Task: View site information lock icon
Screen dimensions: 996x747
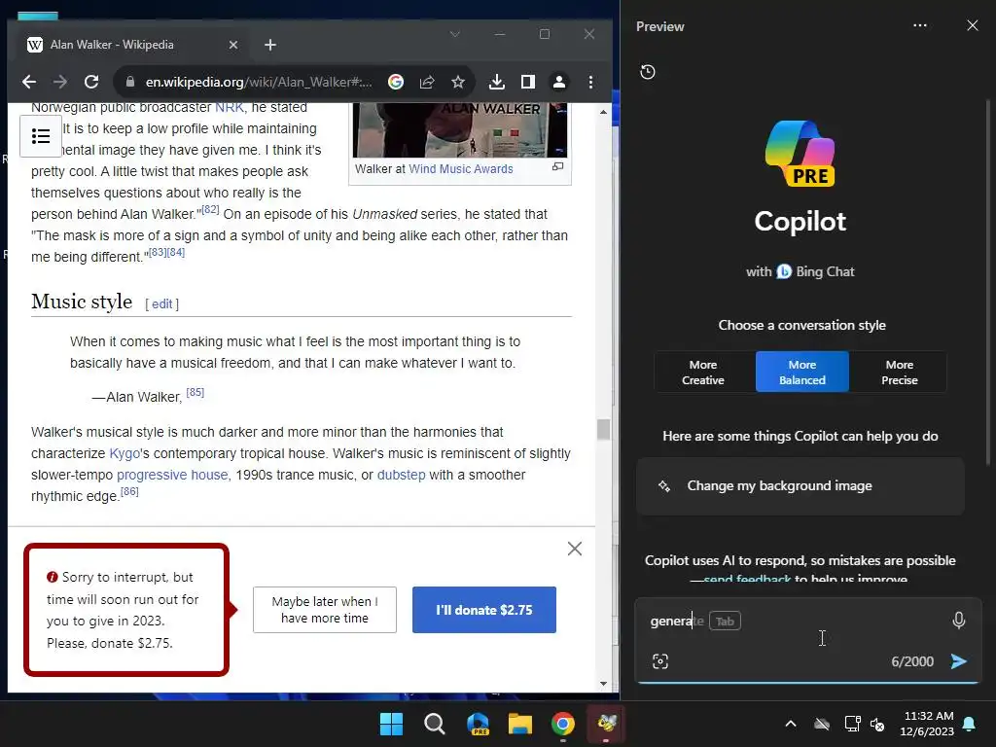Action: (x=130, y=82)
